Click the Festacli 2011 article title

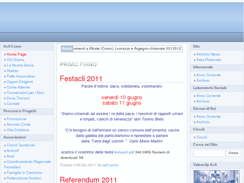[81, 79]
